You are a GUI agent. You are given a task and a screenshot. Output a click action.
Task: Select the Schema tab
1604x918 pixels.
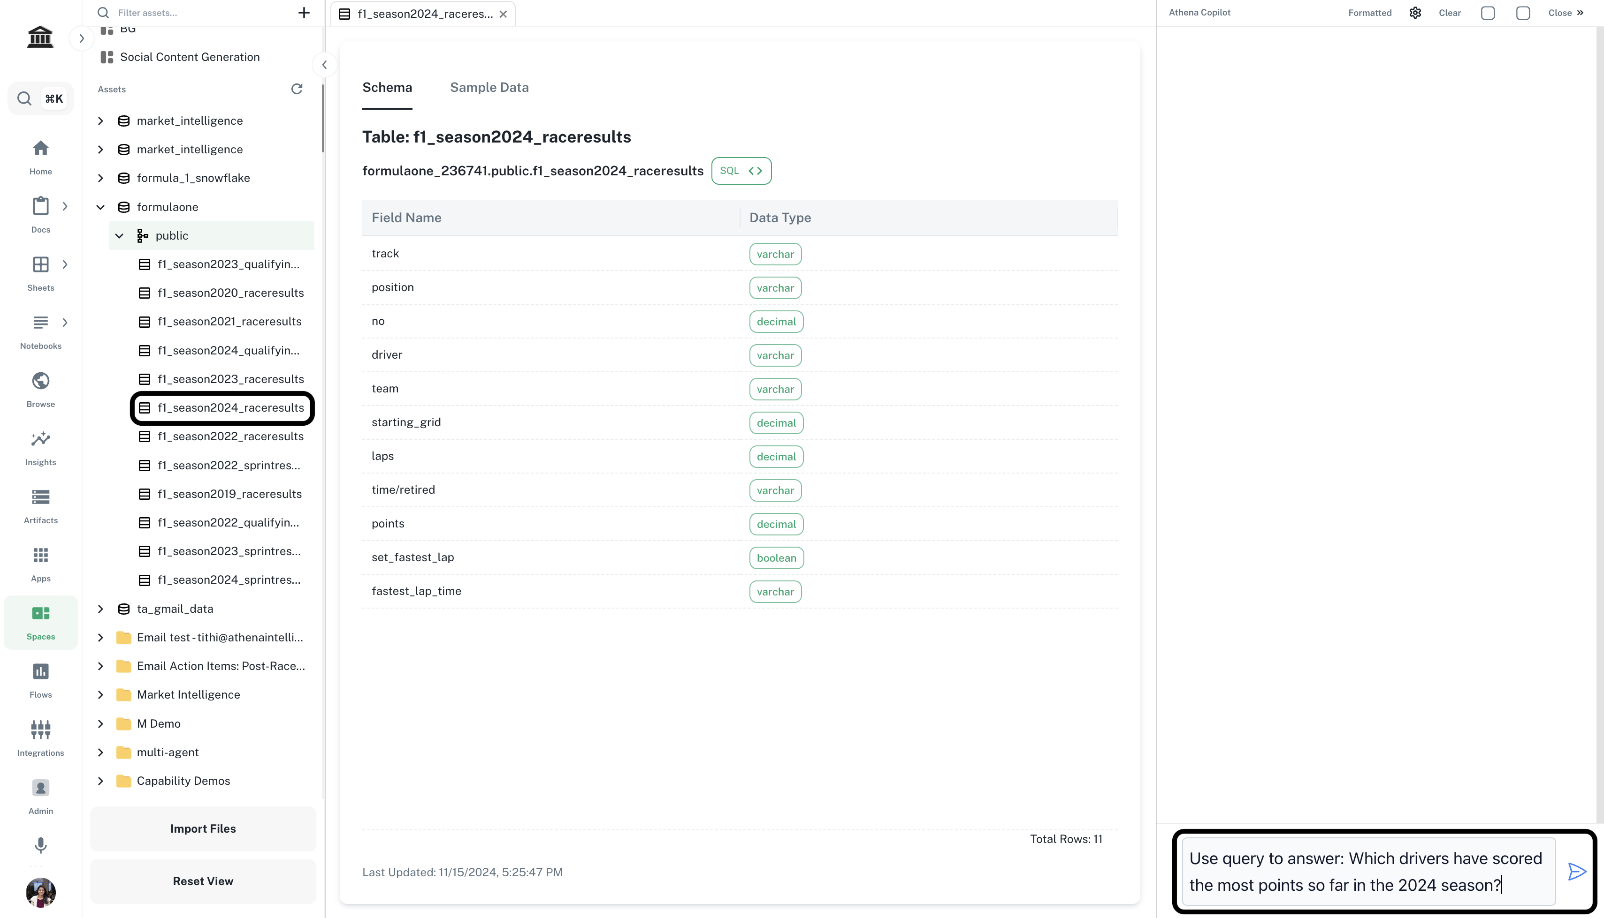(387, 88)
